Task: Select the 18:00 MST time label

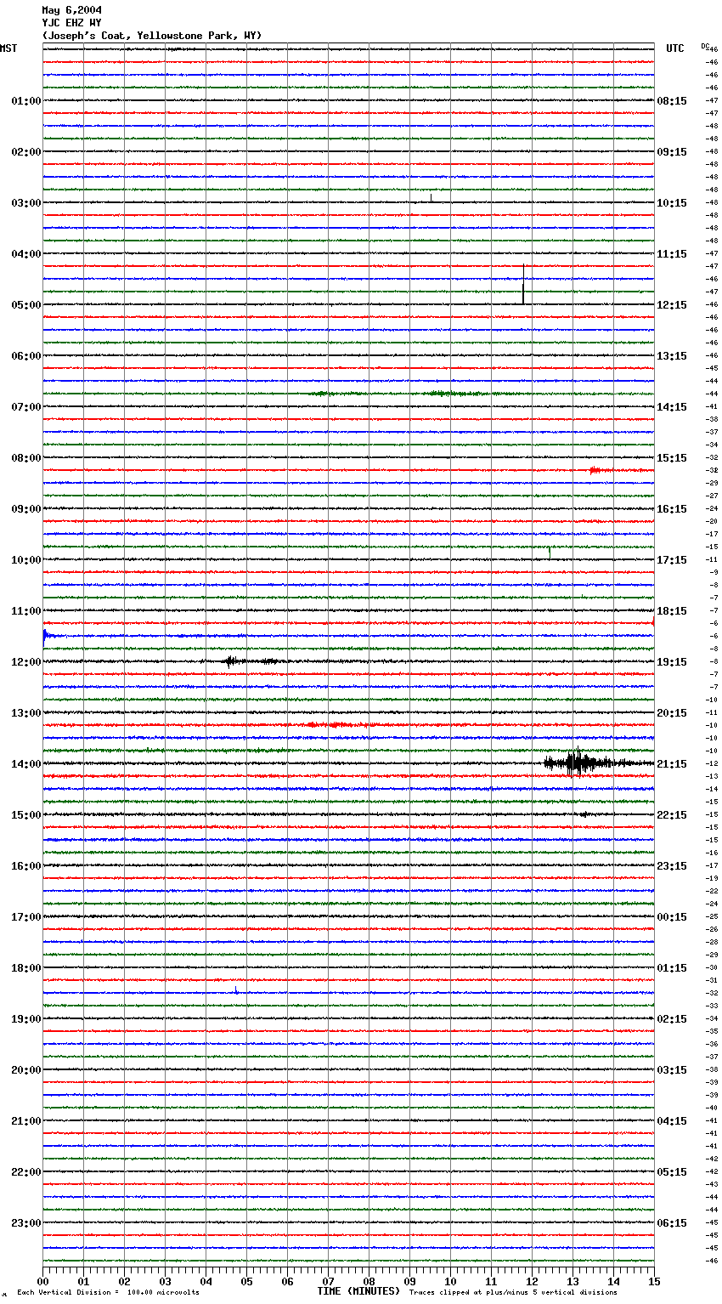Action: tap(26, 968)
